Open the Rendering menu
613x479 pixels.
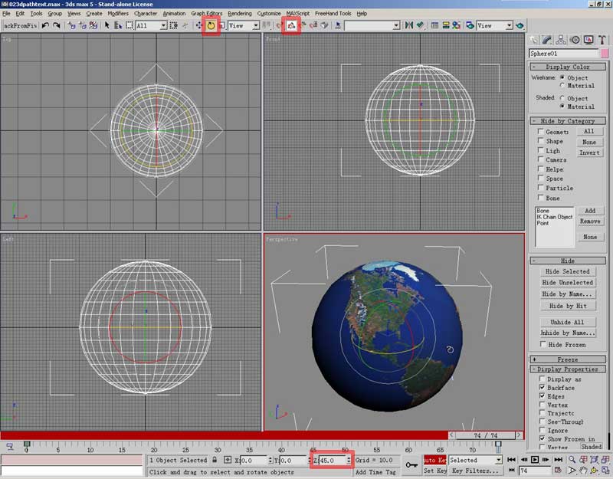click(x=239, y=13)
